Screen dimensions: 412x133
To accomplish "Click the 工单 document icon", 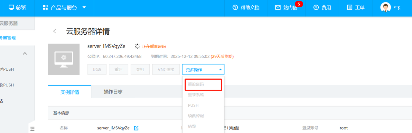I will (x=350, y=7).
